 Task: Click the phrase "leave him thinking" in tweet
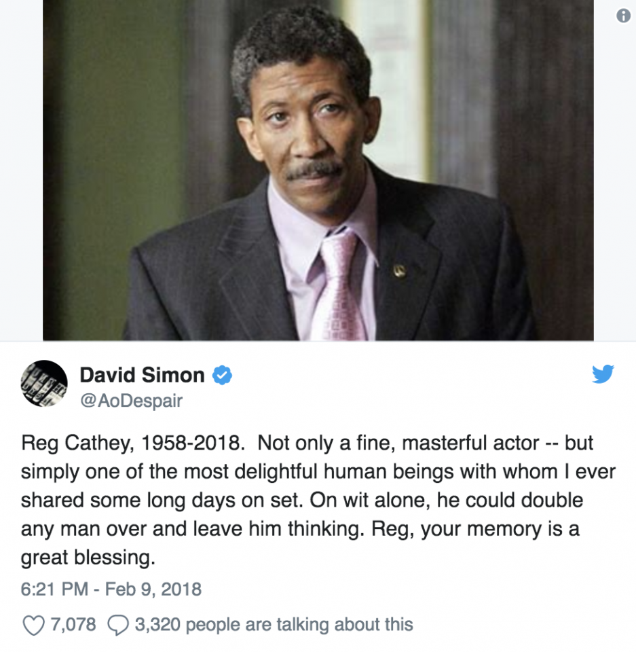(304, 528)
